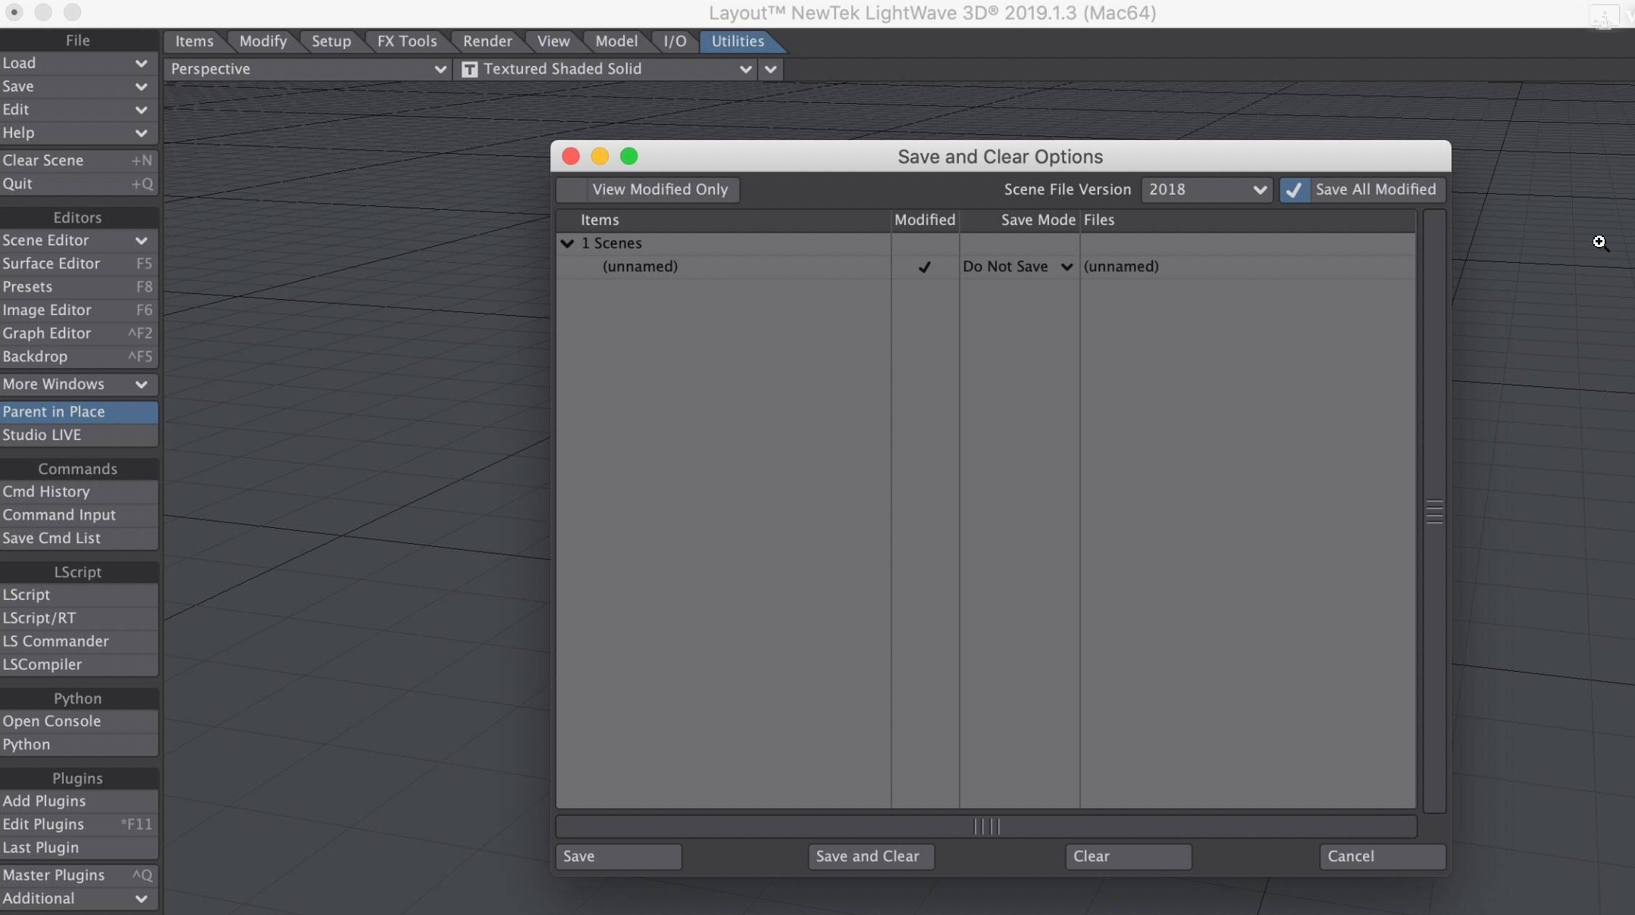Open the Image Editor
The width and height of the screenshot is (1635, 915).
pos(48,310)
